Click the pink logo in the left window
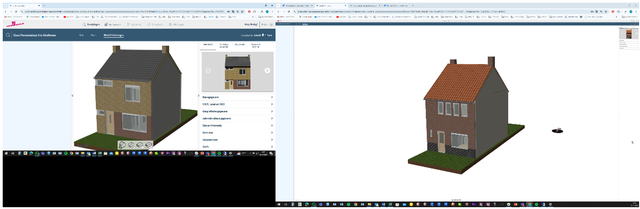 point(15,24)
